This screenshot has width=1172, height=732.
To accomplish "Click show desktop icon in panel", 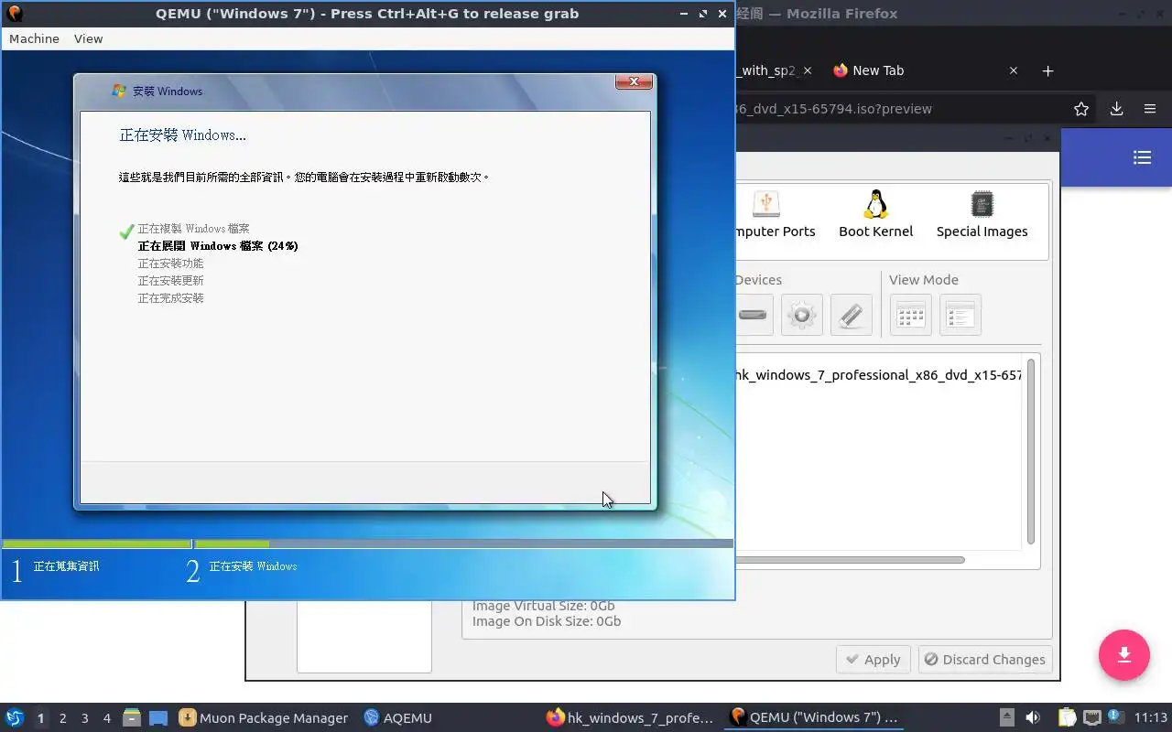I will 157,718.
